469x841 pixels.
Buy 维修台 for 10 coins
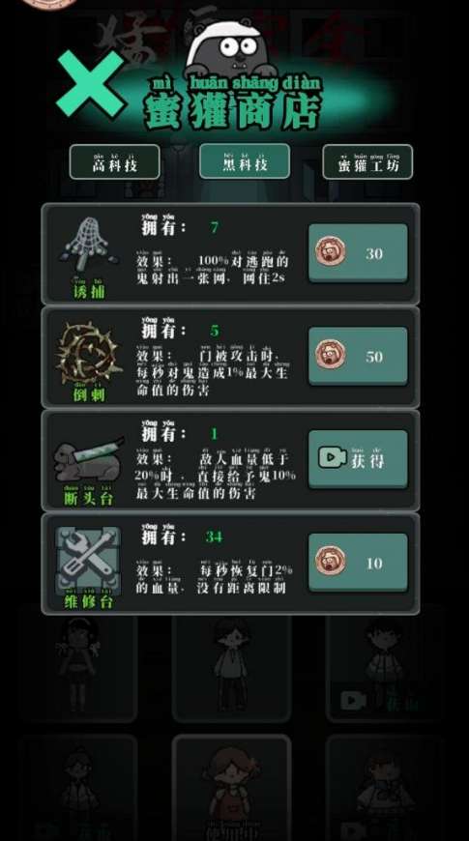click(358, 562)
